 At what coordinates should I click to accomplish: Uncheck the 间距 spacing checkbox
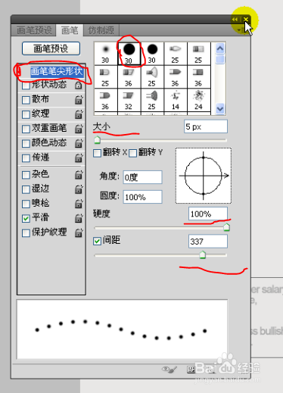97,241
